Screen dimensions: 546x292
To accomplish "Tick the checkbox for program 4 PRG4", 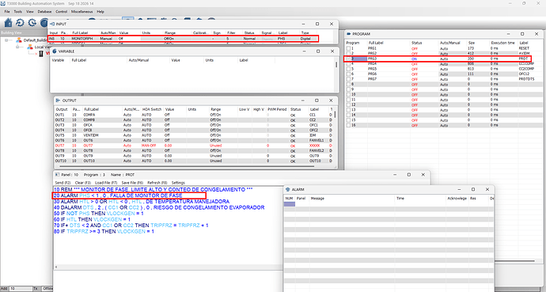I will coord(348,63).
